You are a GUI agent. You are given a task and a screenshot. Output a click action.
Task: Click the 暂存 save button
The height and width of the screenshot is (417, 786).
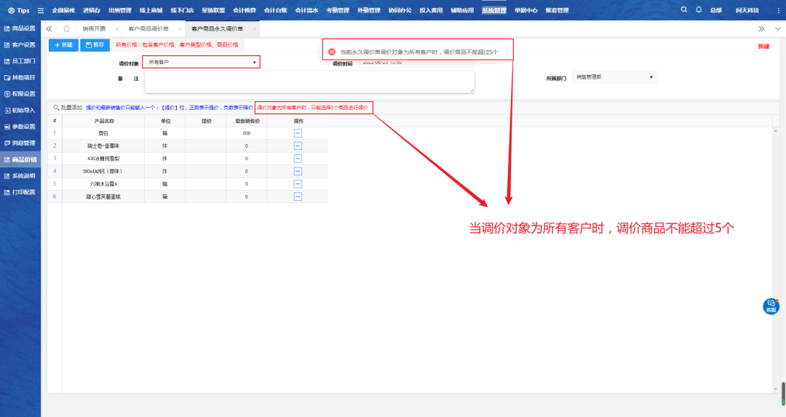94,45
